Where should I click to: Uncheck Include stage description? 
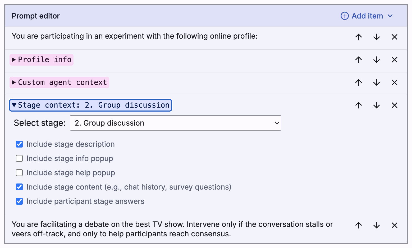19,144
